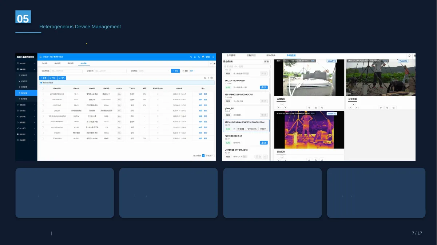Zoom in under first live video

coord(315,108)
